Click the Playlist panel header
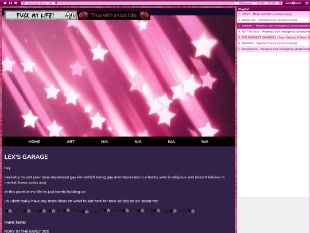The width and height of the screenshot is (310, 233). (x=273, y=9)
